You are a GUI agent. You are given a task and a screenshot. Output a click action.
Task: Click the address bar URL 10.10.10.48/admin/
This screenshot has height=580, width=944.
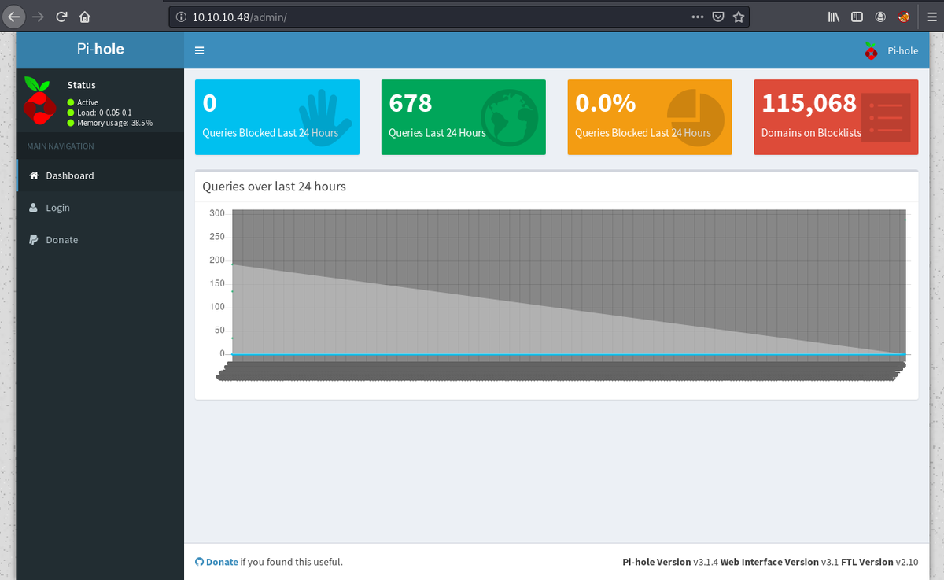coord(239,17)
